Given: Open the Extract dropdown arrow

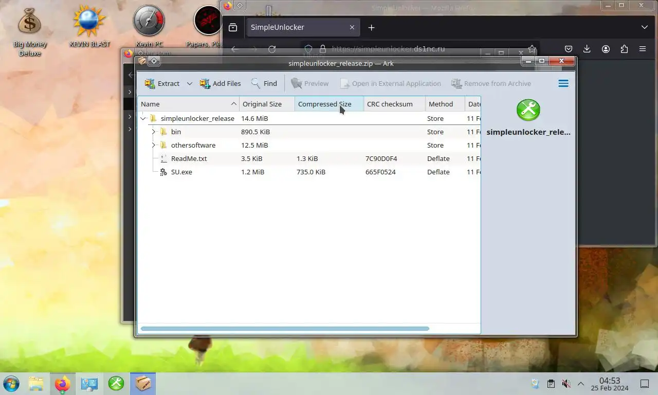Looking at the screenshot, I should [x=190, y=83].
